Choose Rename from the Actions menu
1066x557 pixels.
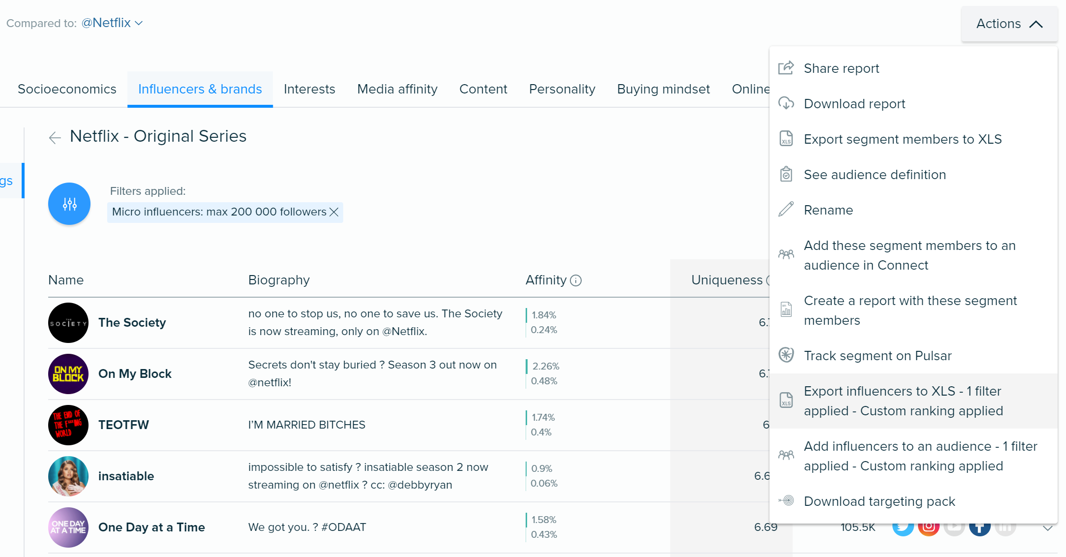[x=914, y=210]
